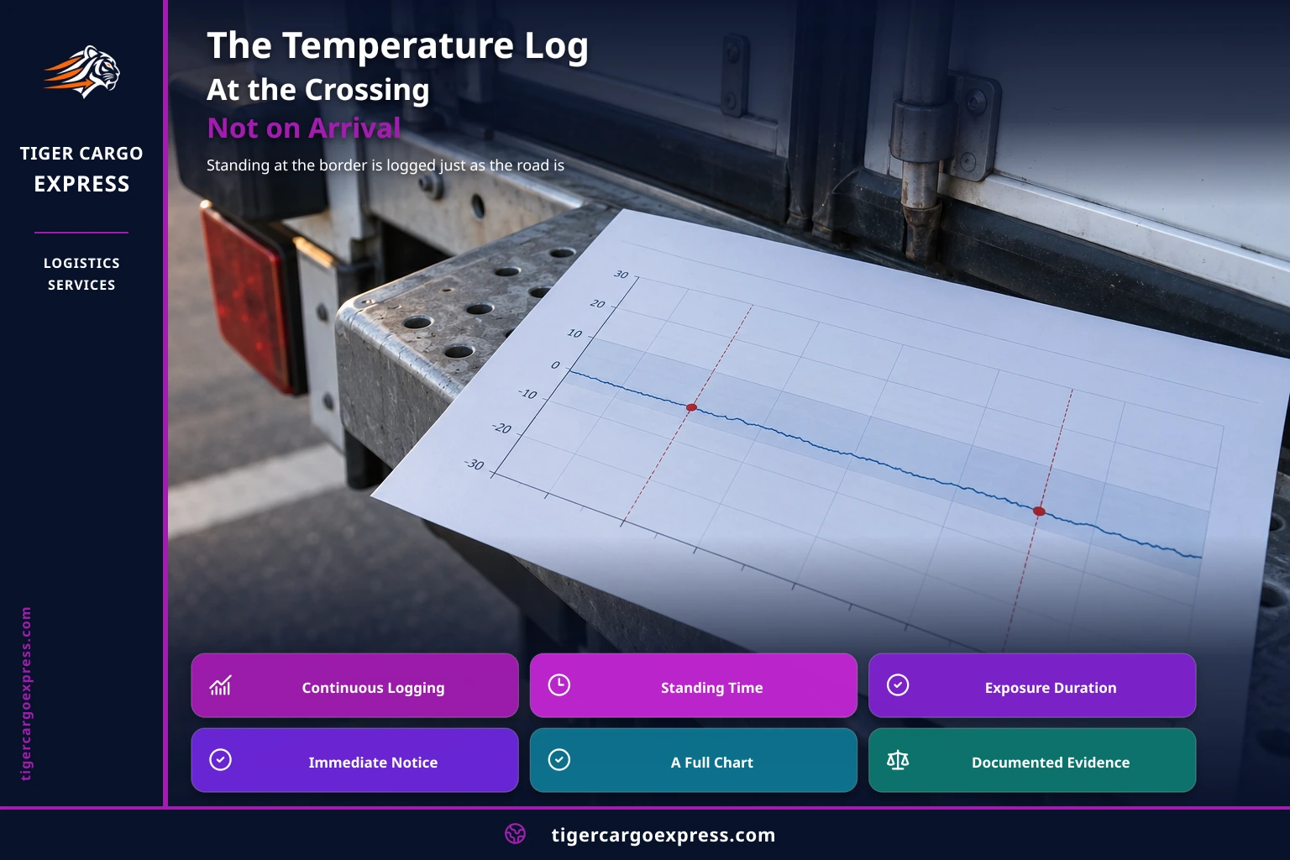Click the chart icon on Continuous Logging
Screen dimensions: 1290x860
220,685
